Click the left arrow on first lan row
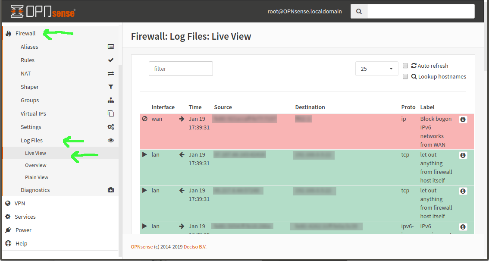The height and width of the screenshot is (261, 489). (x=182, y=154)
